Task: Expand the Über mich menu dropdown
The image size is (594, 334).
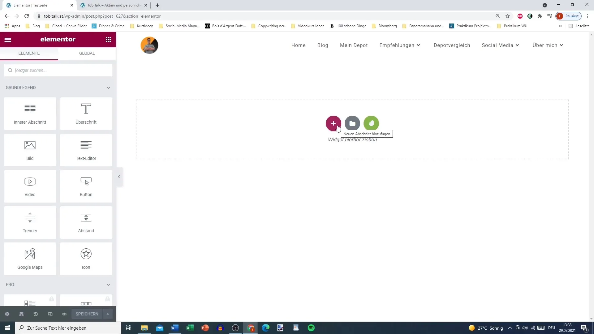Action: pos(561,45)
